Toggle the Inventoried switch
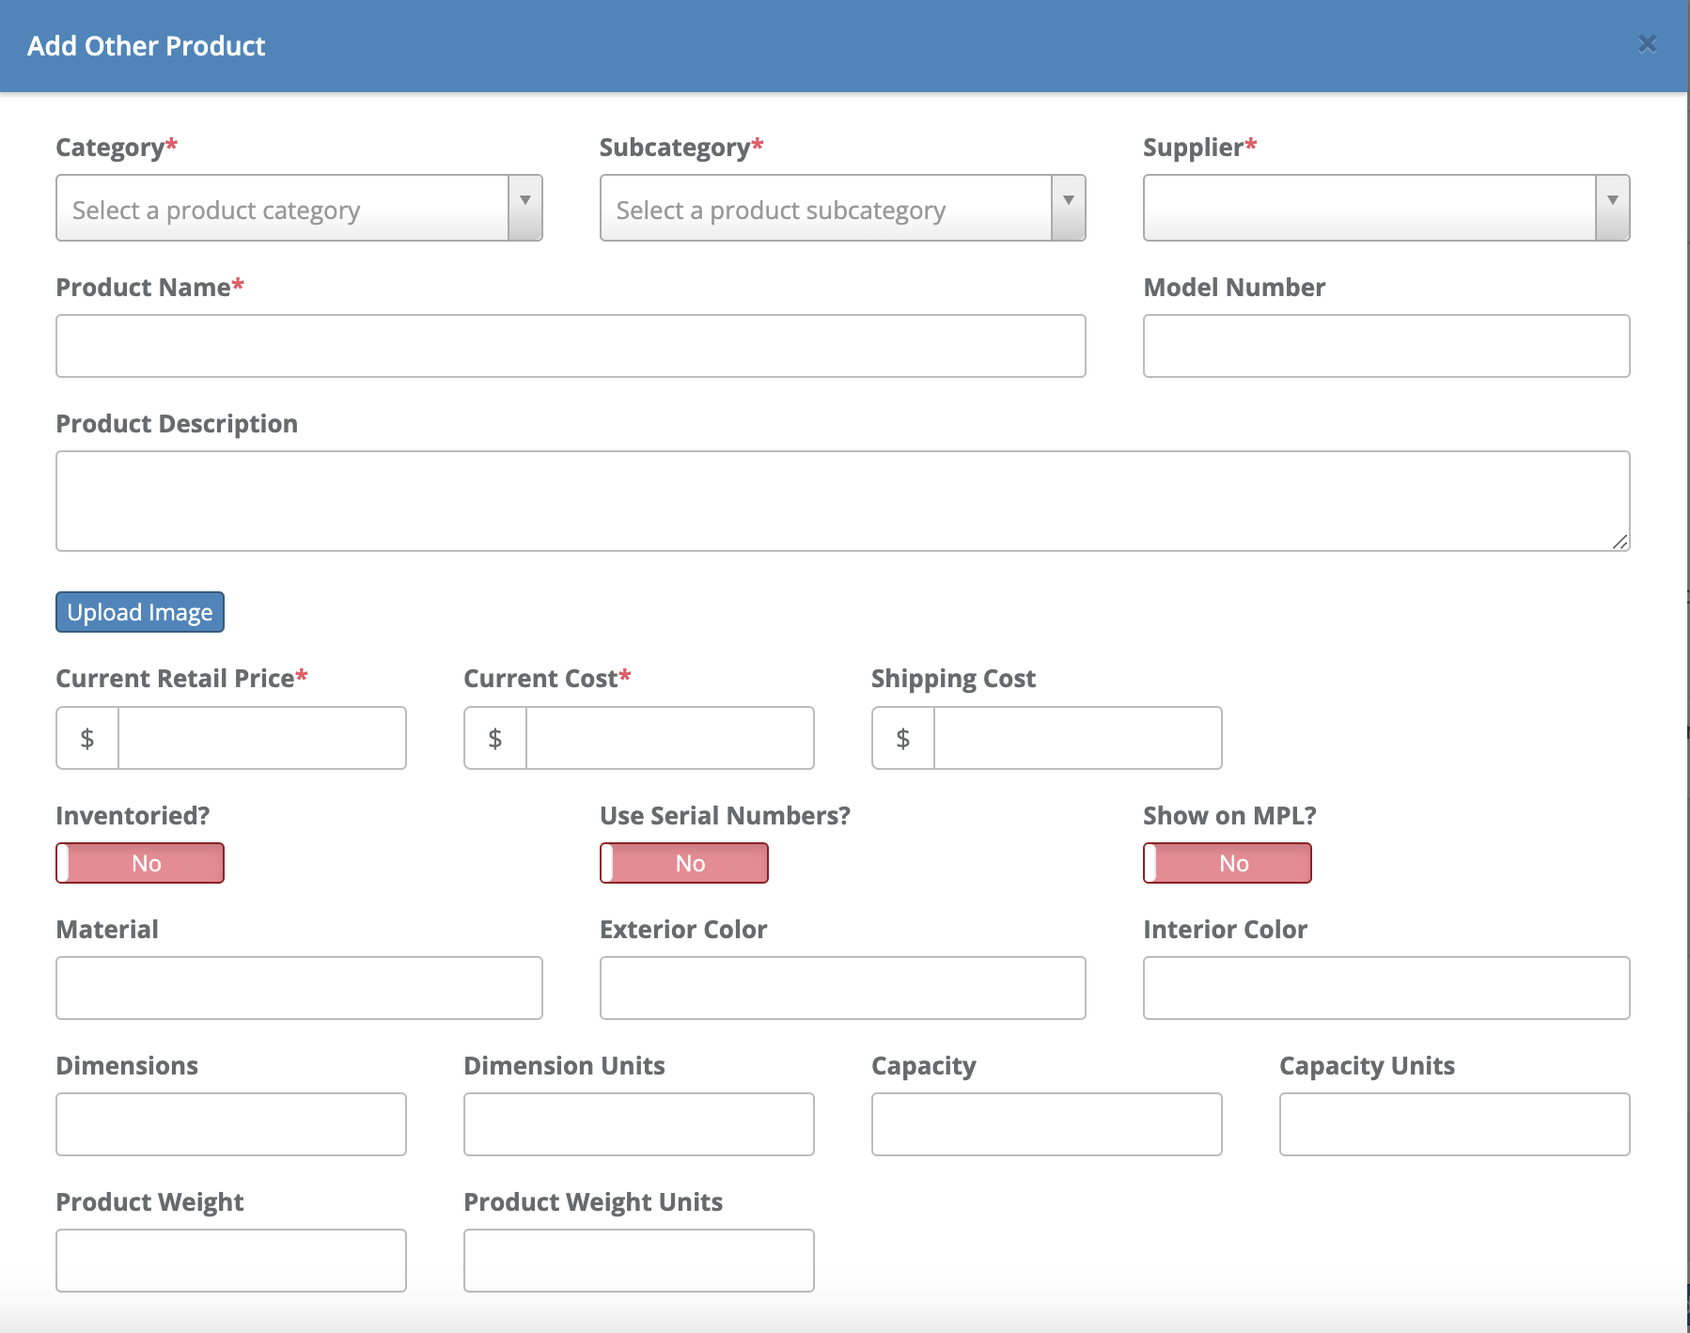Screen dimensions: 1690x1333 coord(140,863)
